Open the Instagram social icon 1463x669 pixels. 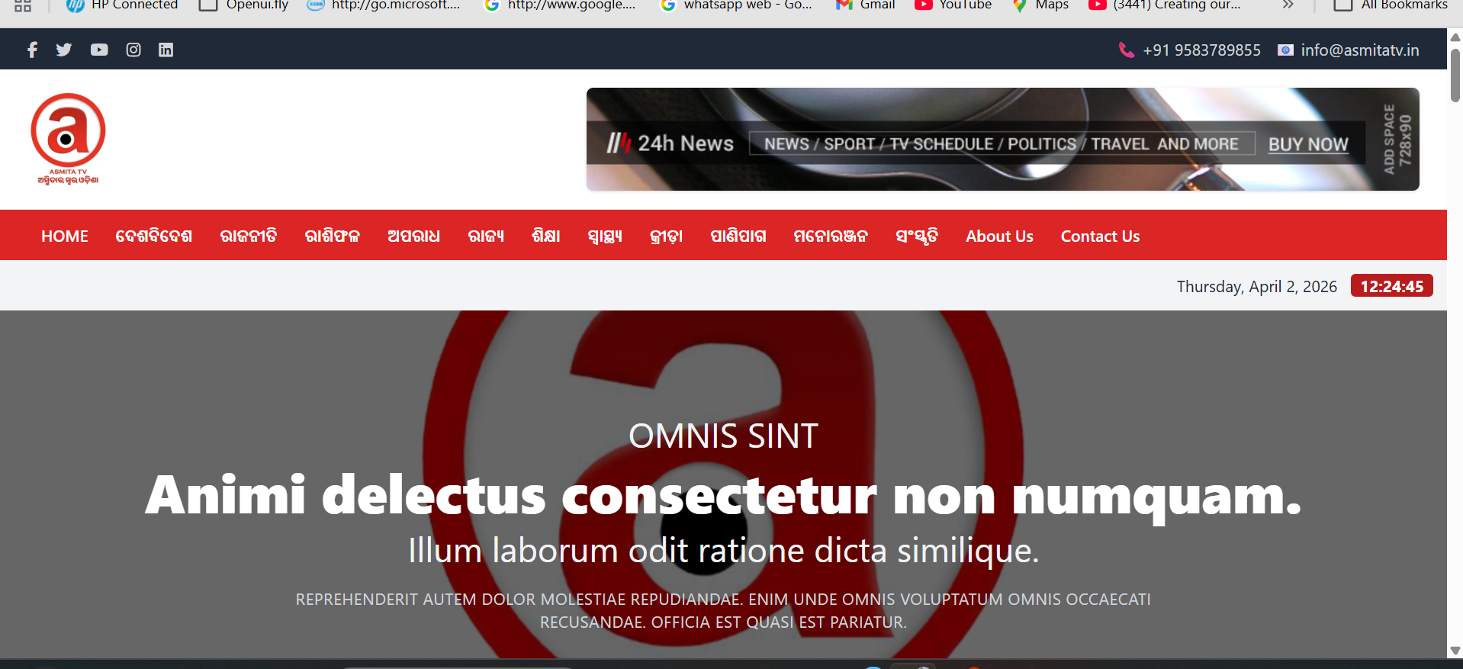click(x=133, y=50)
